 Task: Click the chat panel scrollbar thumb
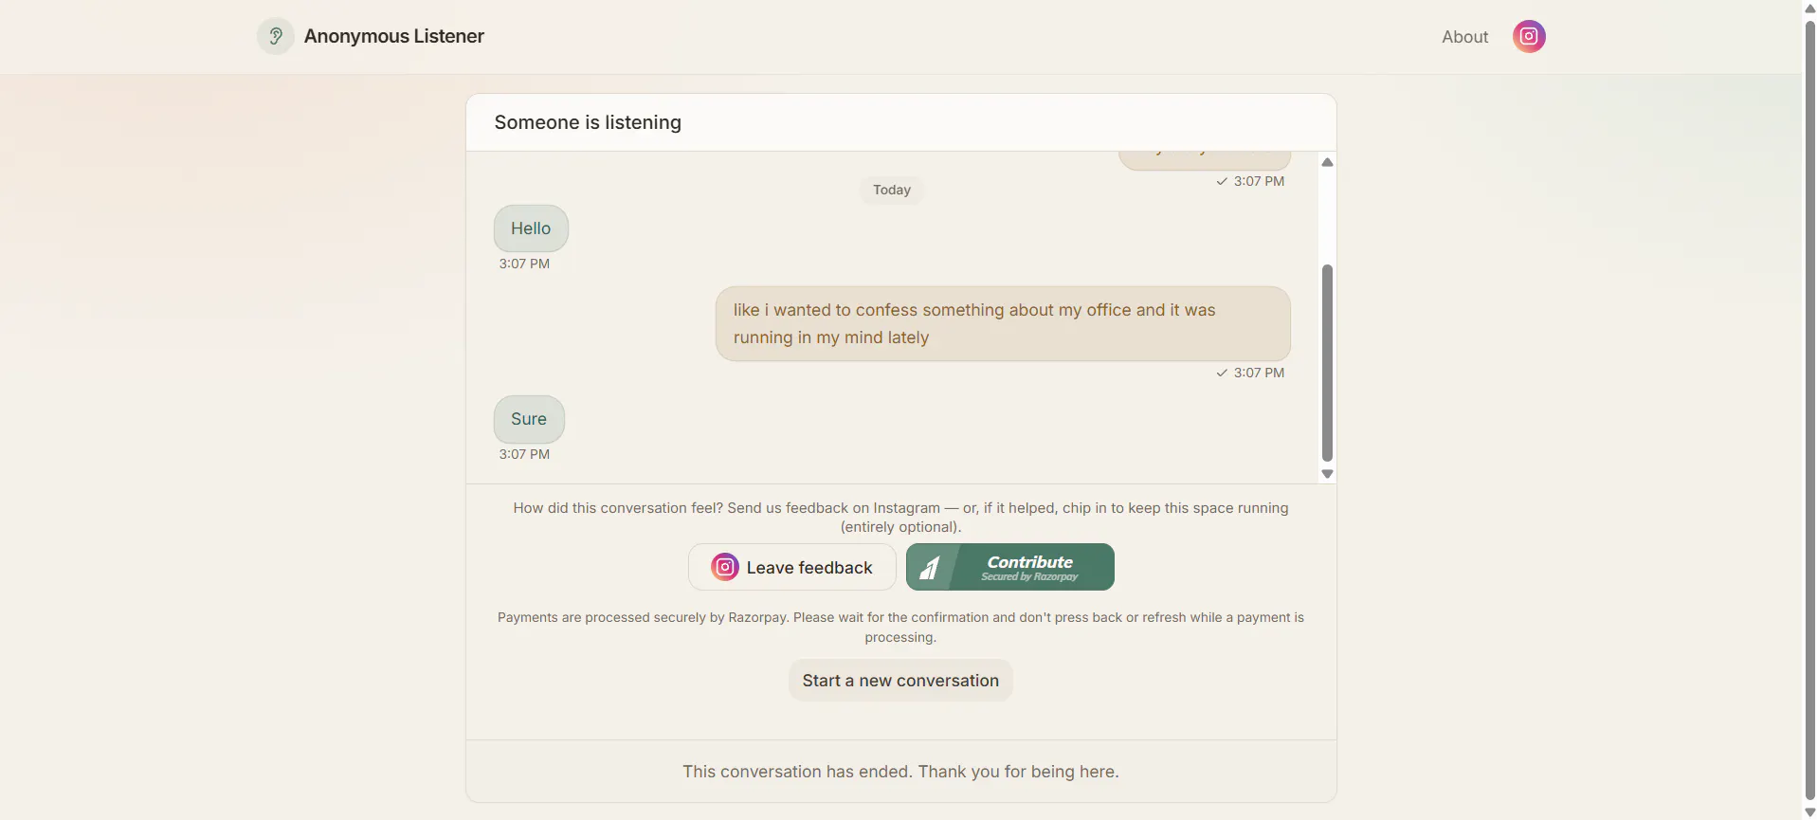click(1327, 362)
